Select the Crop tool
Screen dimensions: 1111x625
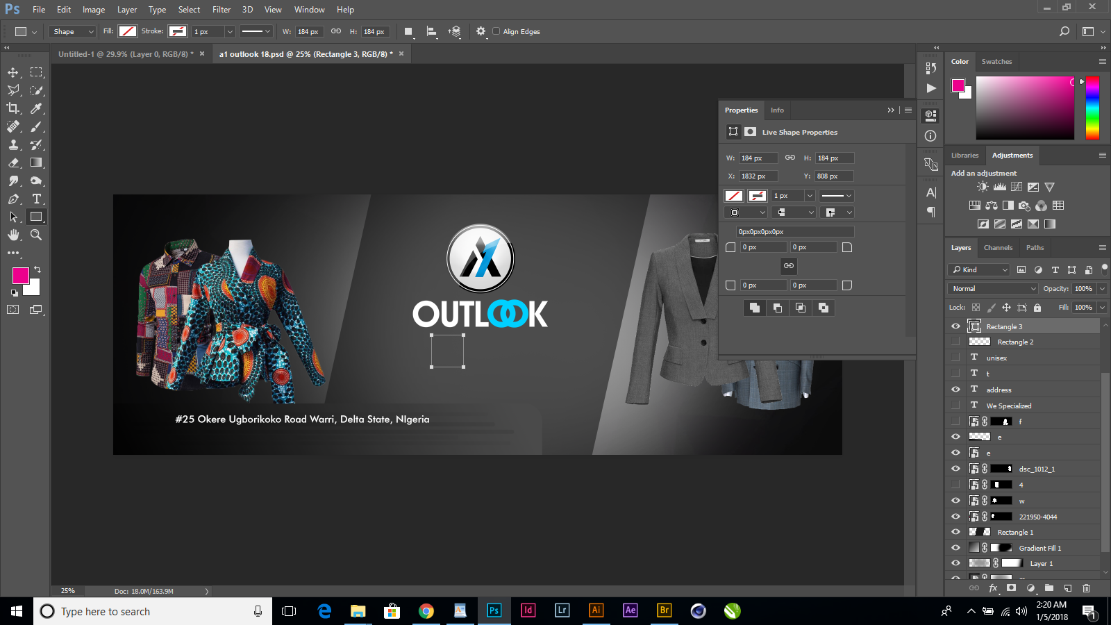[13, 108]
